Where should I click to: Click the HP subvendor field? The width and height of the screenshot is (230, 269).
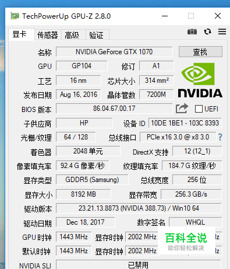point(84,123)
